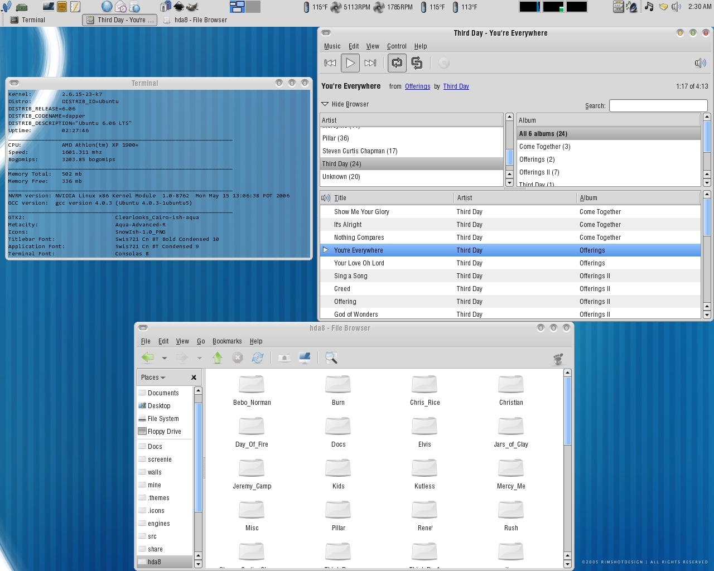Viewport: 714px width, 571px height.
Task: Skip to previous track in music player
Action: [x=330, y=63]
